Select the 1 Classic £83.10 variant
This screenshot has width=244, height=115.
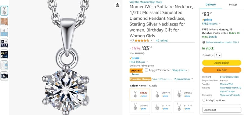click(140, 94)
